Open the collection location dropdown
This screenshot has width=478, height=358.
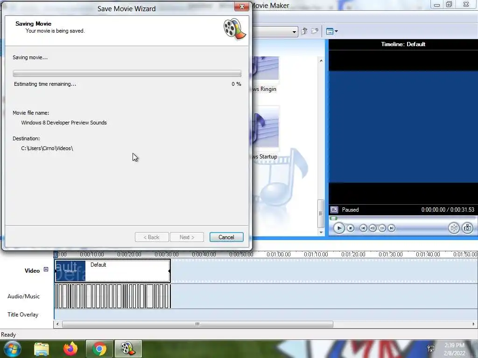click(294, 32)
